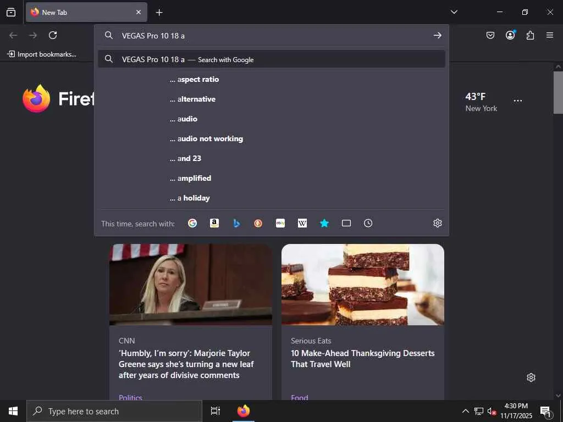Click taskbar 'Type here to search' box

pos(114,411)
